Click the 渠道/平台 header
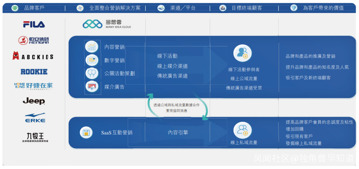359x169 pixels. coord(183,8)
